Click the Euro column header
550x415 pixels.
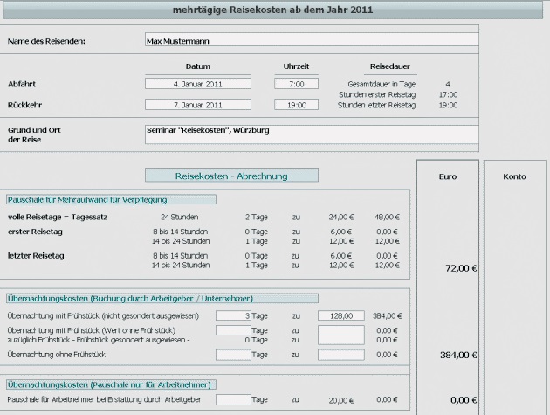click(448, 176)
